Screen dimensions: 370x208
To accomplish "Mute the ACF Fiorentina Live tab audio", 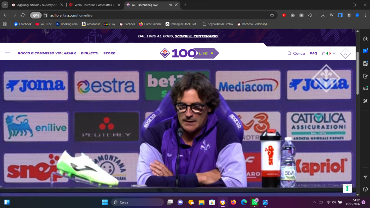I will 171,5.
